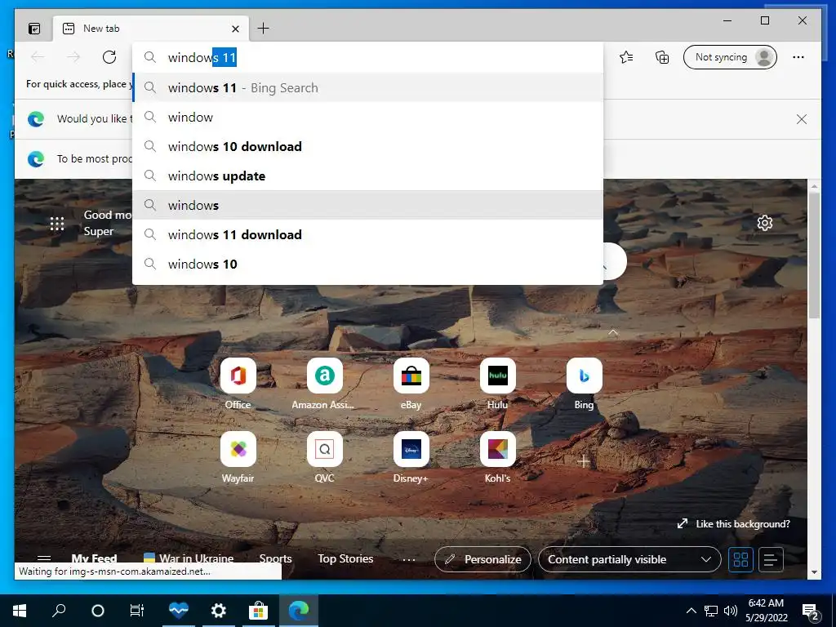The image size is (836, 627).
Task: Open network status tray icon
Action: tap(711, 611)
